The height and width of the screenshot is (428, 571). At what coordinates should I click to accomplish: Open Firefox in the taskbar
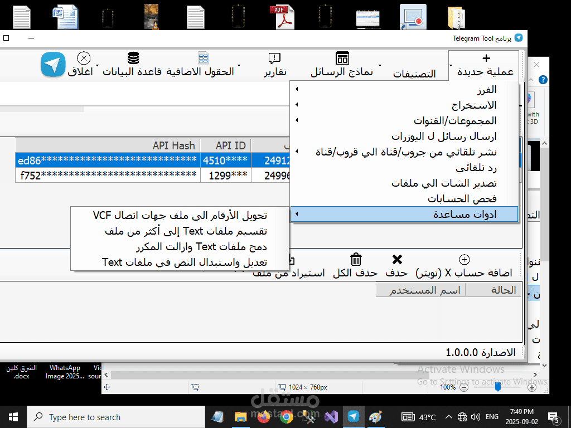click(x=264, y=417)
